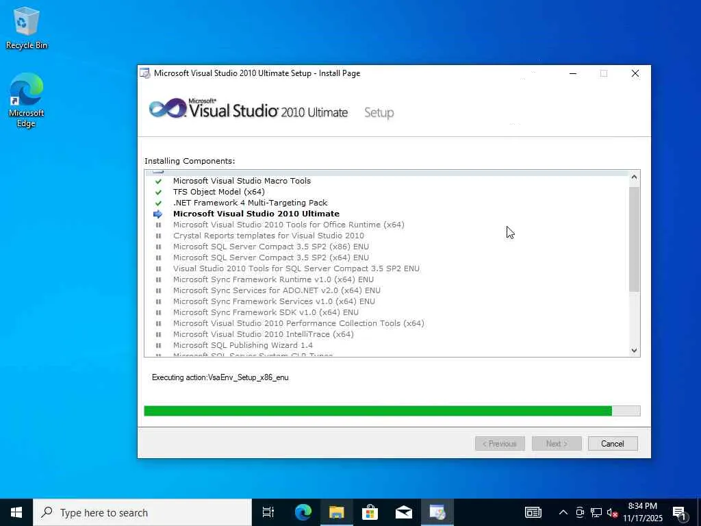Open the Windows Start menu
The image size is (701, 526).
(x=16, y=512)
